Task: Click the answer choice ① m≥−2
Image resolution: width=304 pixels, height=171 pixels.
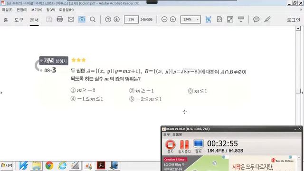Action: (83, 90)
